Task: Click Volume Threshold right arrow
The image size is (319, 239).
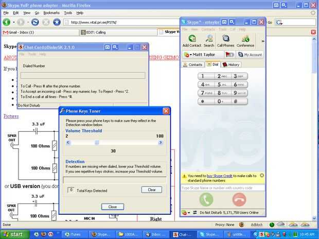Action: [x=161, y=143]
